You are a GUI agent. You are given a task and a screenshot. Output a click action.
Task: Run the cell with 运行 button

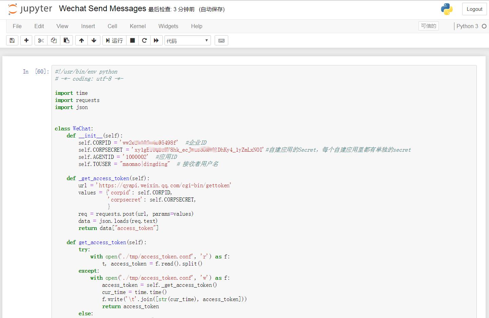[114, 41]
